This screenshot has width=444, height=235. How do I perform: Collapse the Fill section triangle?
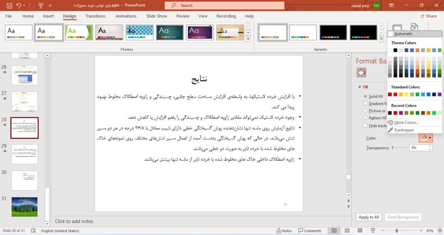360,87
